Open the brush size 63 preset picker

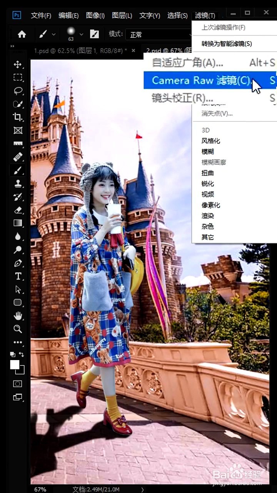(81, 34)
